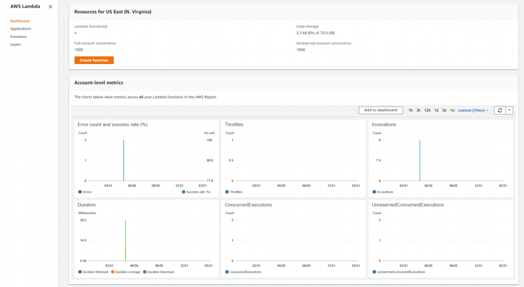Toggle the Duration Minimum legend entry

click(93, 272)
